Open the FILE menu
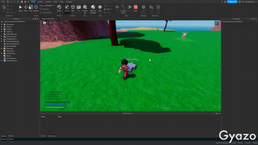 [x=3, y=2]
